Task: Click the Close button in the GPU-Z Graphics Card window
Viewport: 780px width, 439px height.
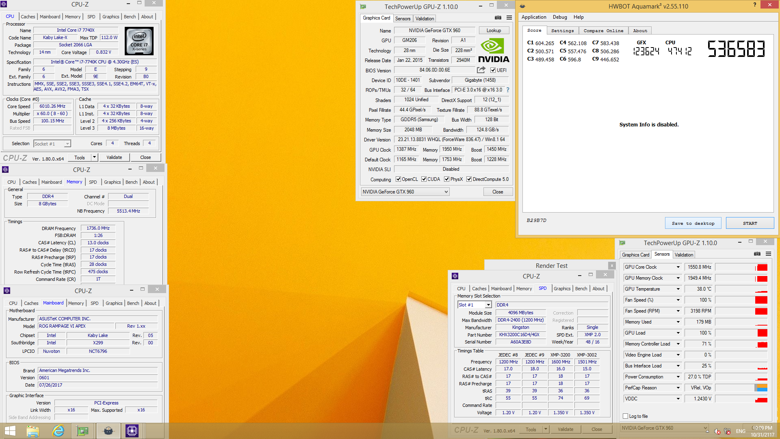Action: click(x=498, y=192)
